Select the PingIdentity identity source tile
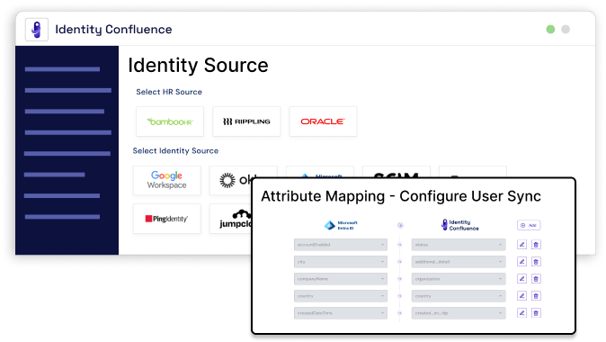The image size is (606, 342). [x=167, y=219]
